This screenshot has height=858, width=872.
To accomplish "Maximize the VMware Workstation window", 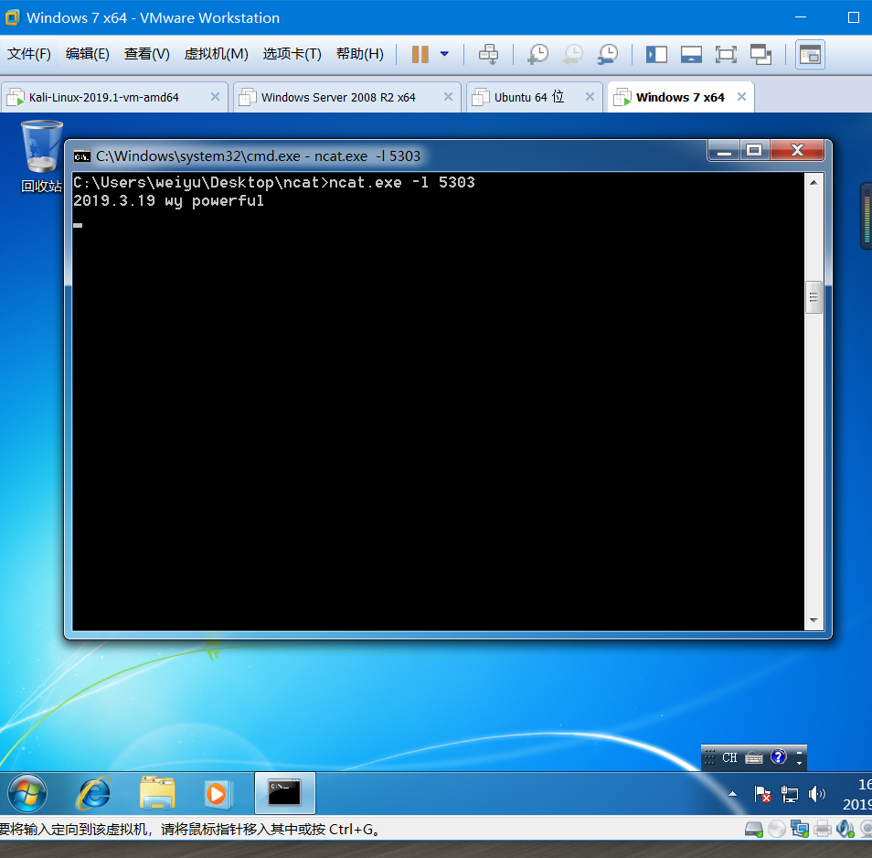I will coord(854,17).
